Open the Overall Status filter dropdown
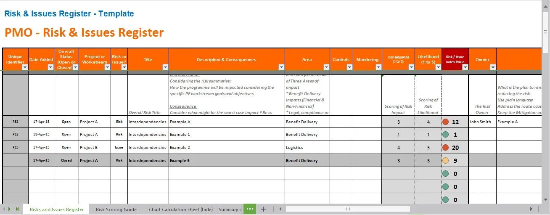 [x=75, y=67]
